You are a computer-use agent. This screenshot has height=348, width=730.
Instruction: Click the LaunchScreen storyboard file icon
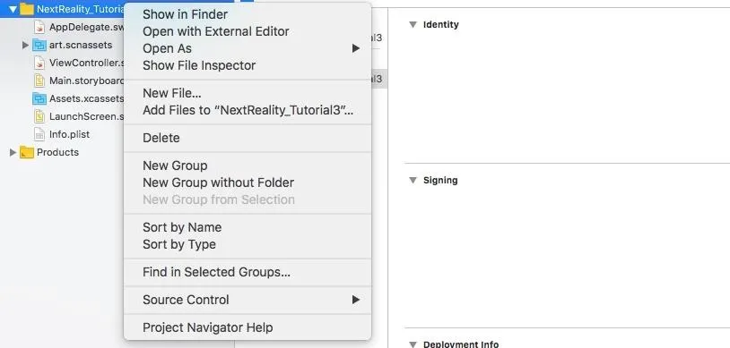(x=39, y=116)
